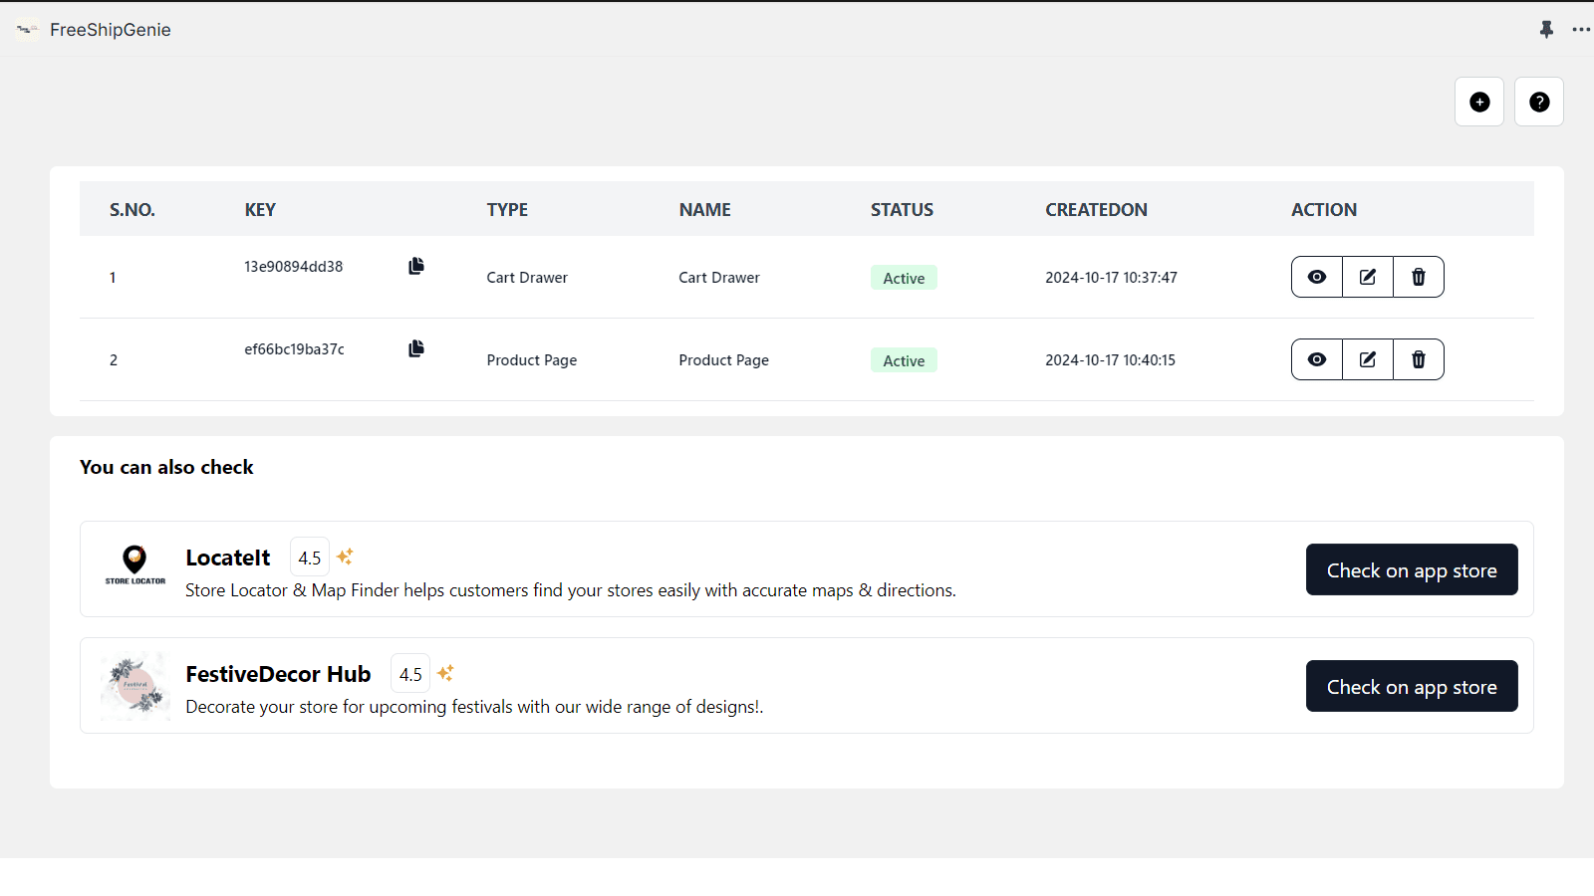The width and height of the screenshot is (1594, 896).
Task: Open the three-dot more options menu
Action: 1581,30
